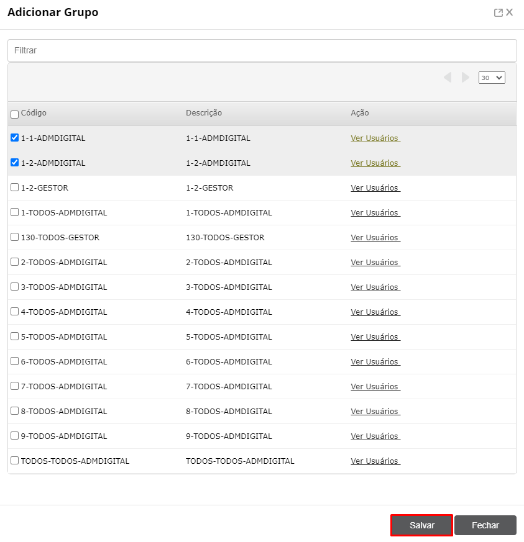Image resolution: width=524 pixels, height=542 pixels.
Task: Click Ver Usuários in 4-TODOS-ADMDIGITAL row
Action: click(375, 312)
